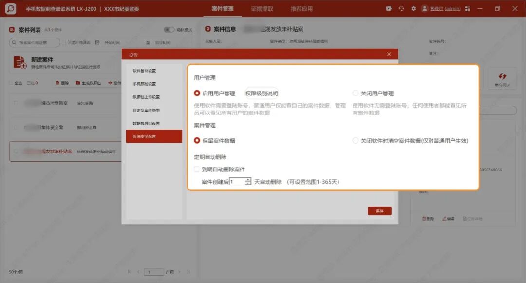Click the 新建案件 document icon
This screenshot has height=283, width=526.
pos(19,62)
